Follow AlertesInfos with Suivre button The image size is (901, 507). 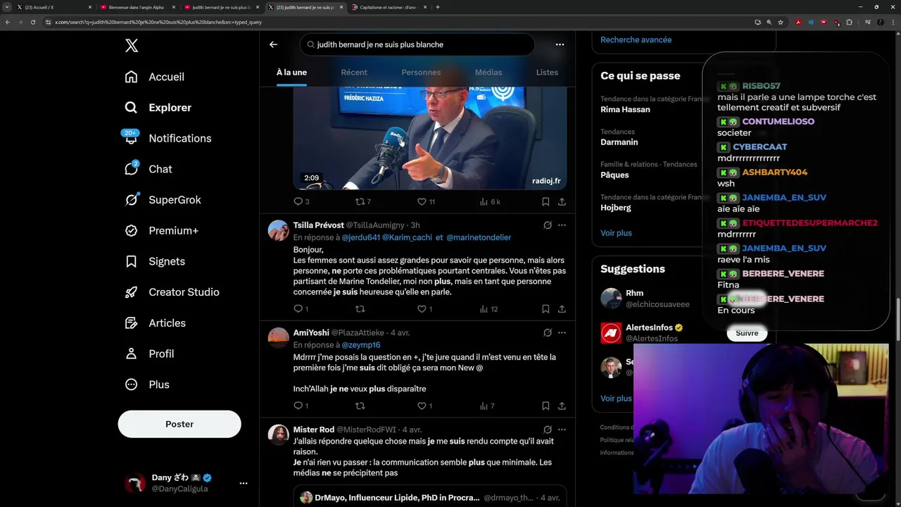747,333
